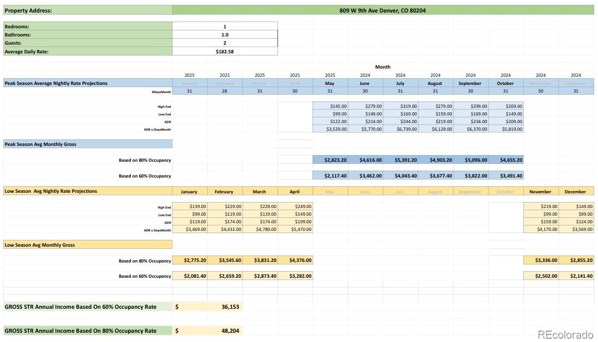Viewport: 598px width, 342px height.
Task: Select May 60% occupancy value $2,117.40
Action: 330,175
